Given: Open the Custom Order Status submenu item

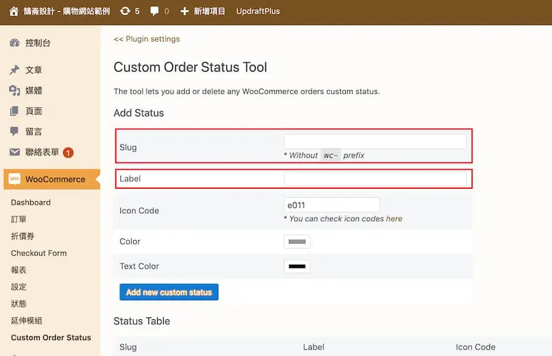Looking at the screenshot, I should point(51,338).
